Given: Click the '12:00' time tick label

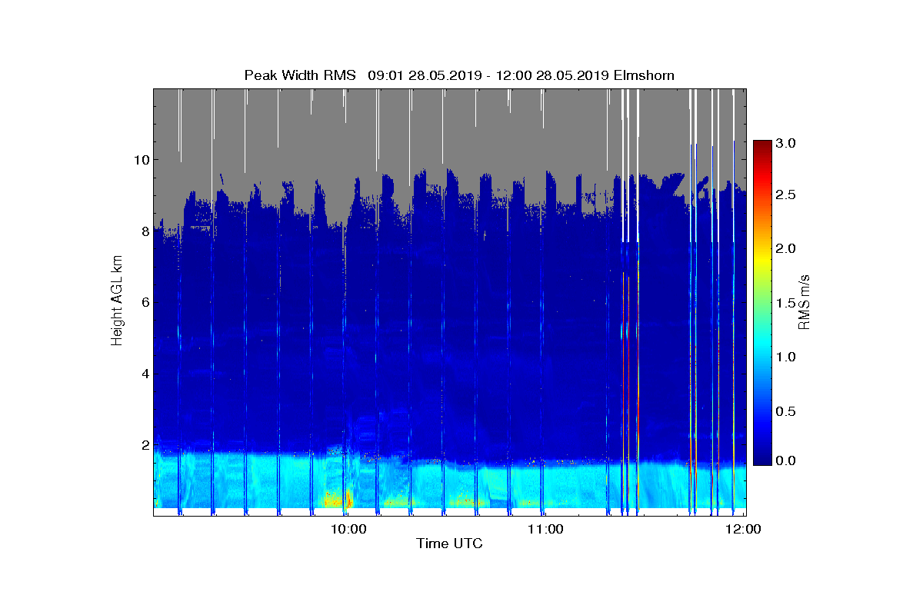Looking at the screenshot, I should (744, 529).
